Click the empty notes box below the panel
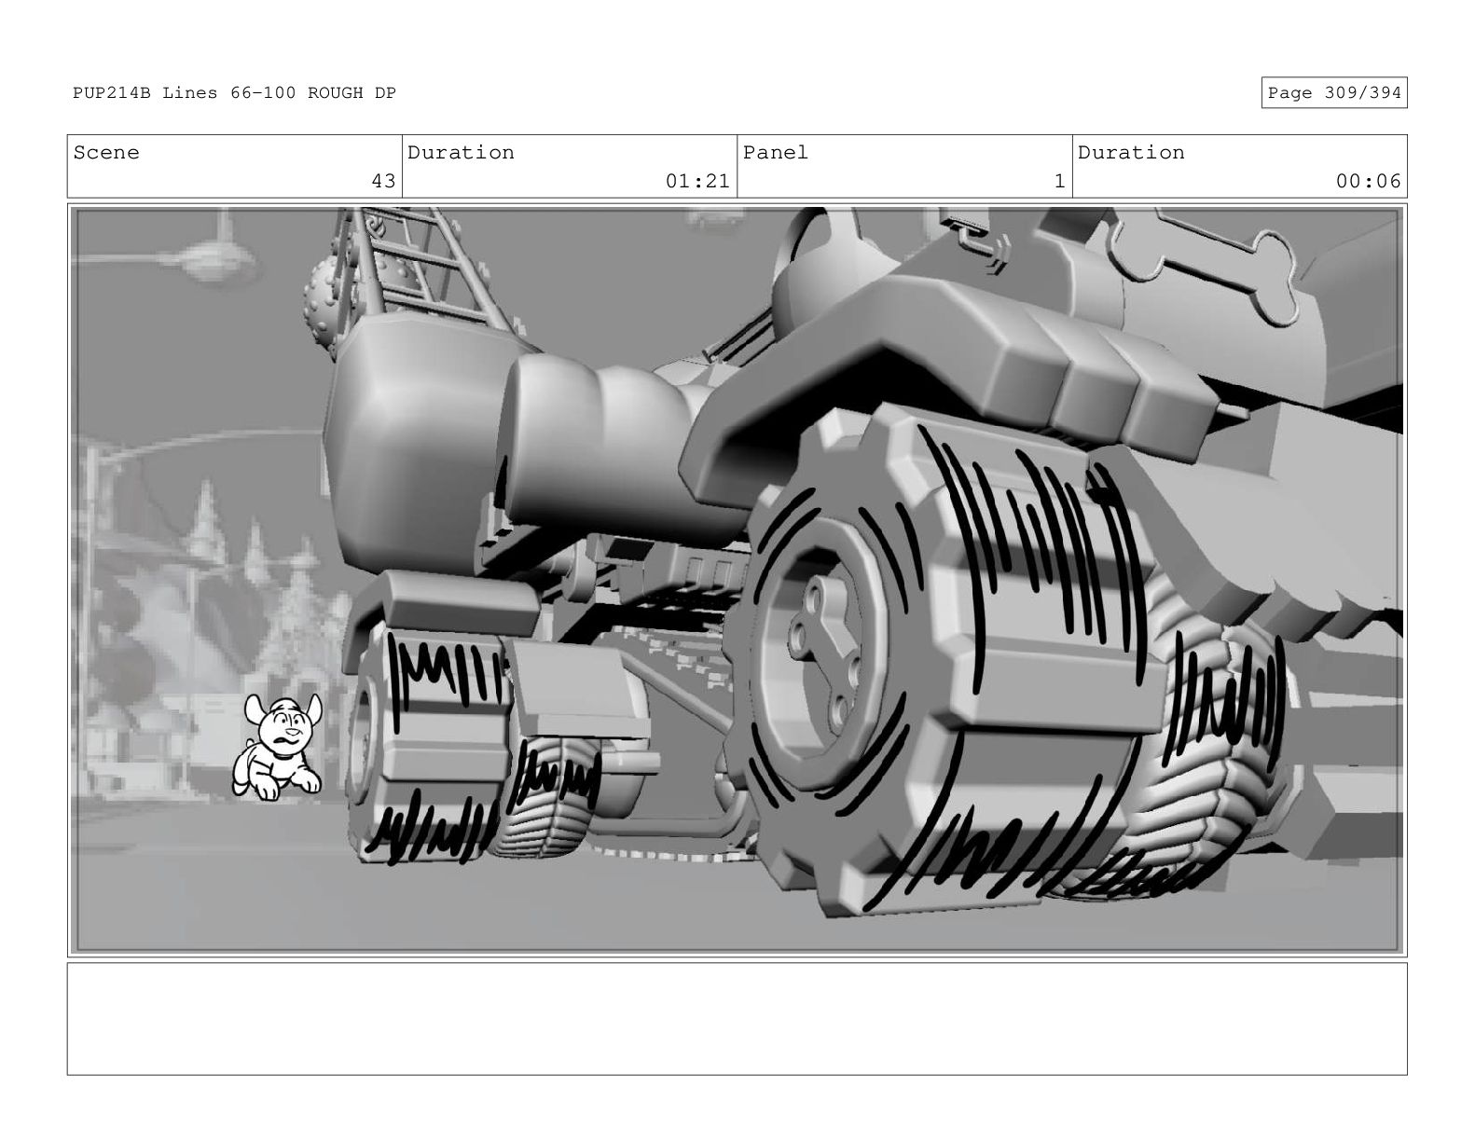Viewport: 1475px width, 1142px height. click(x=737, y=1019)
